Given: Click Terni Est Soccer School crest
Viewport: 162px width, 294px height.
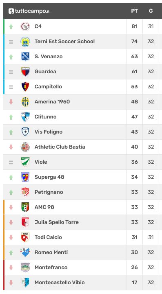Looking at the screenshot, I should coord(25,42).
